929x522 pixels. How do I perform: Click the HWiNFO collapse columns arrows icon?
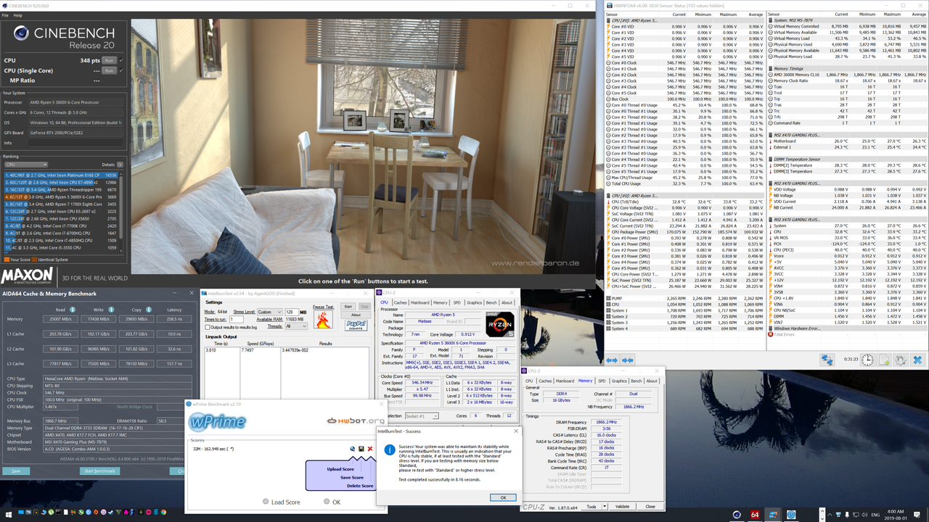628,360
